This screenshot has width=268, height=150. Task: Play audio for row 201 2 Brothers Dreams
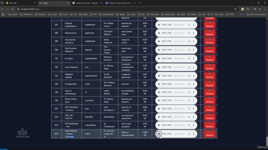click(159, 109)
